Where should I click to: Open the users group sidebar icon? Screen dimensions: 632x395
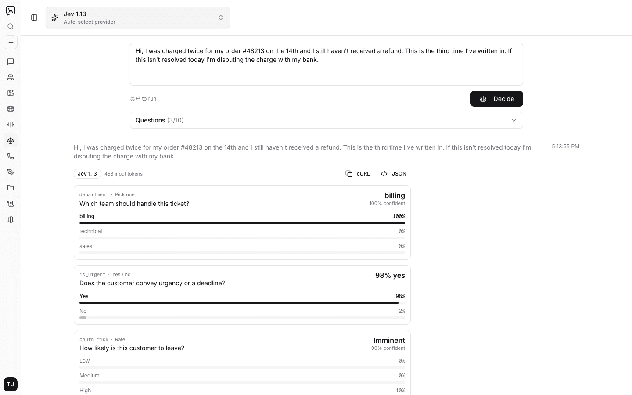(x=11, y=77)
